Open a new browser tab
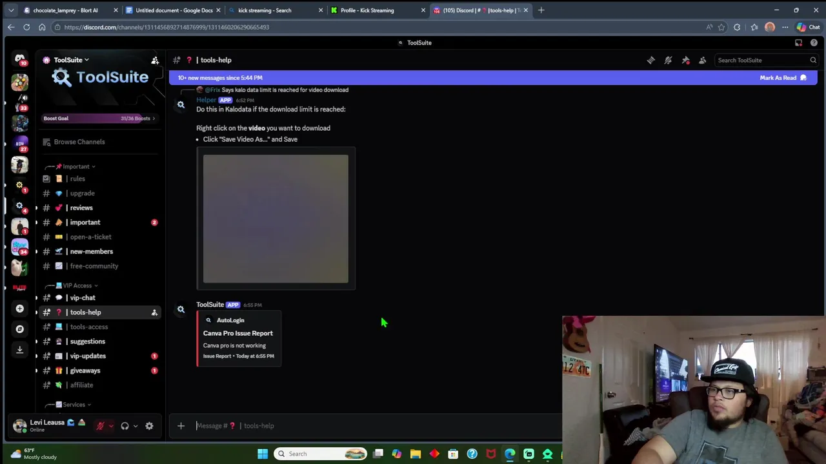This screenshot has height=464, width=826. pyautogui.click(x=541, y=10)
